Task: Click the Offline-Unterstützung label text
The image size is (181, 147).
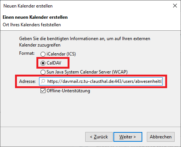Action: click(x=68, y=91)
